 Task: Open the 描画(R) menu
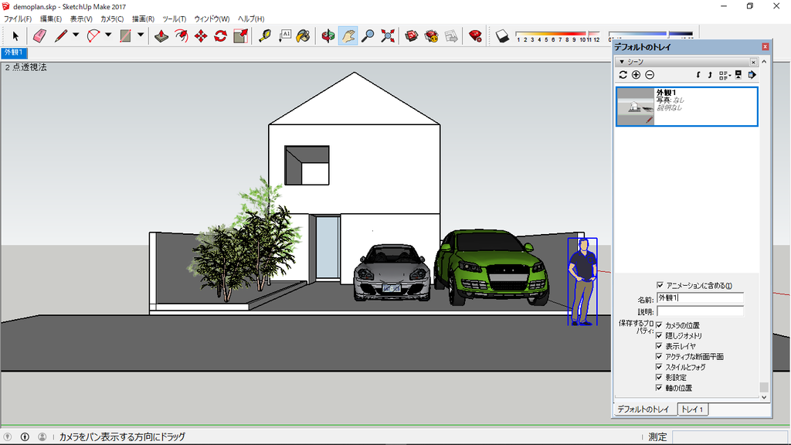(143, 19)
